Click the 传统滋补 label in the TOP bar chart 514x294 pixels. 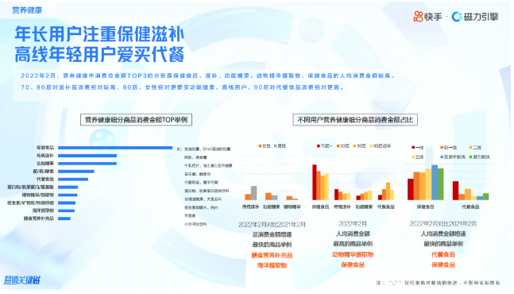45,156
